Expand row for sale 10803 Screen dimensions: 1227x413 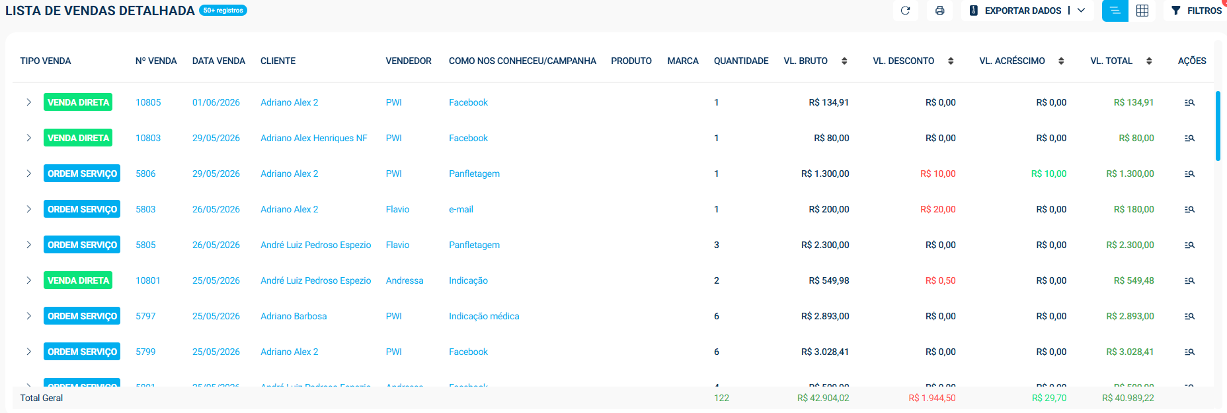pos(28,138)
